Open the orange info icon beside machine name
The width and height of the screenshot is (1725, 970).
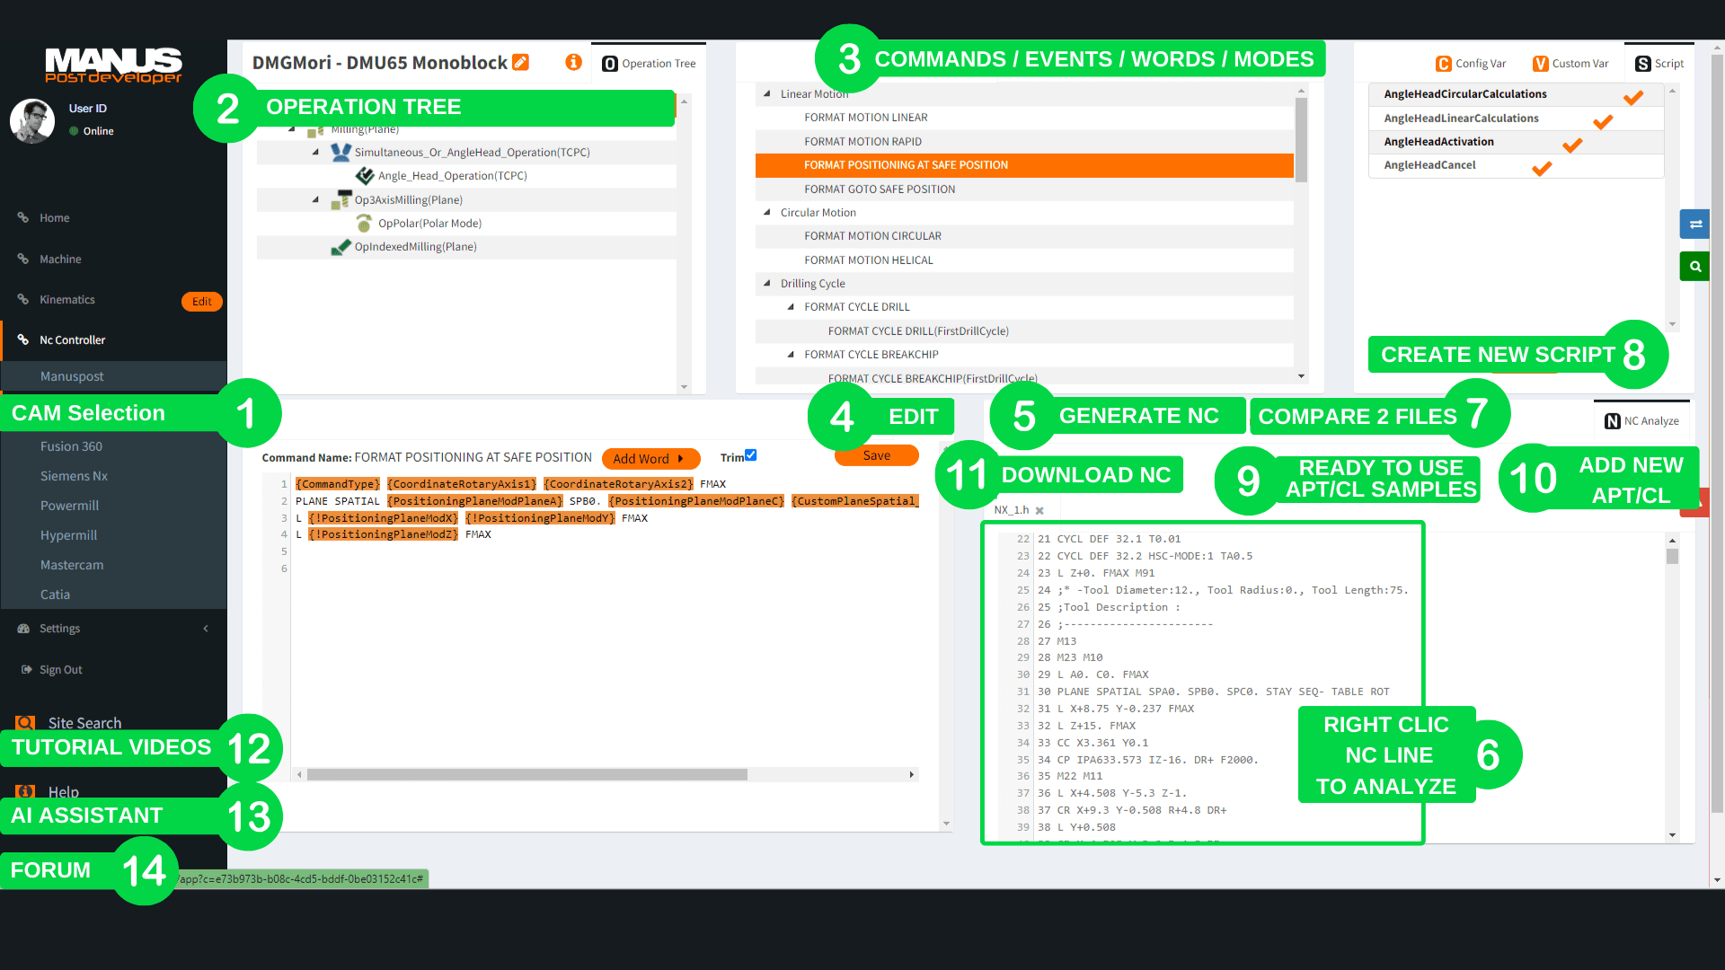point(573,62)
